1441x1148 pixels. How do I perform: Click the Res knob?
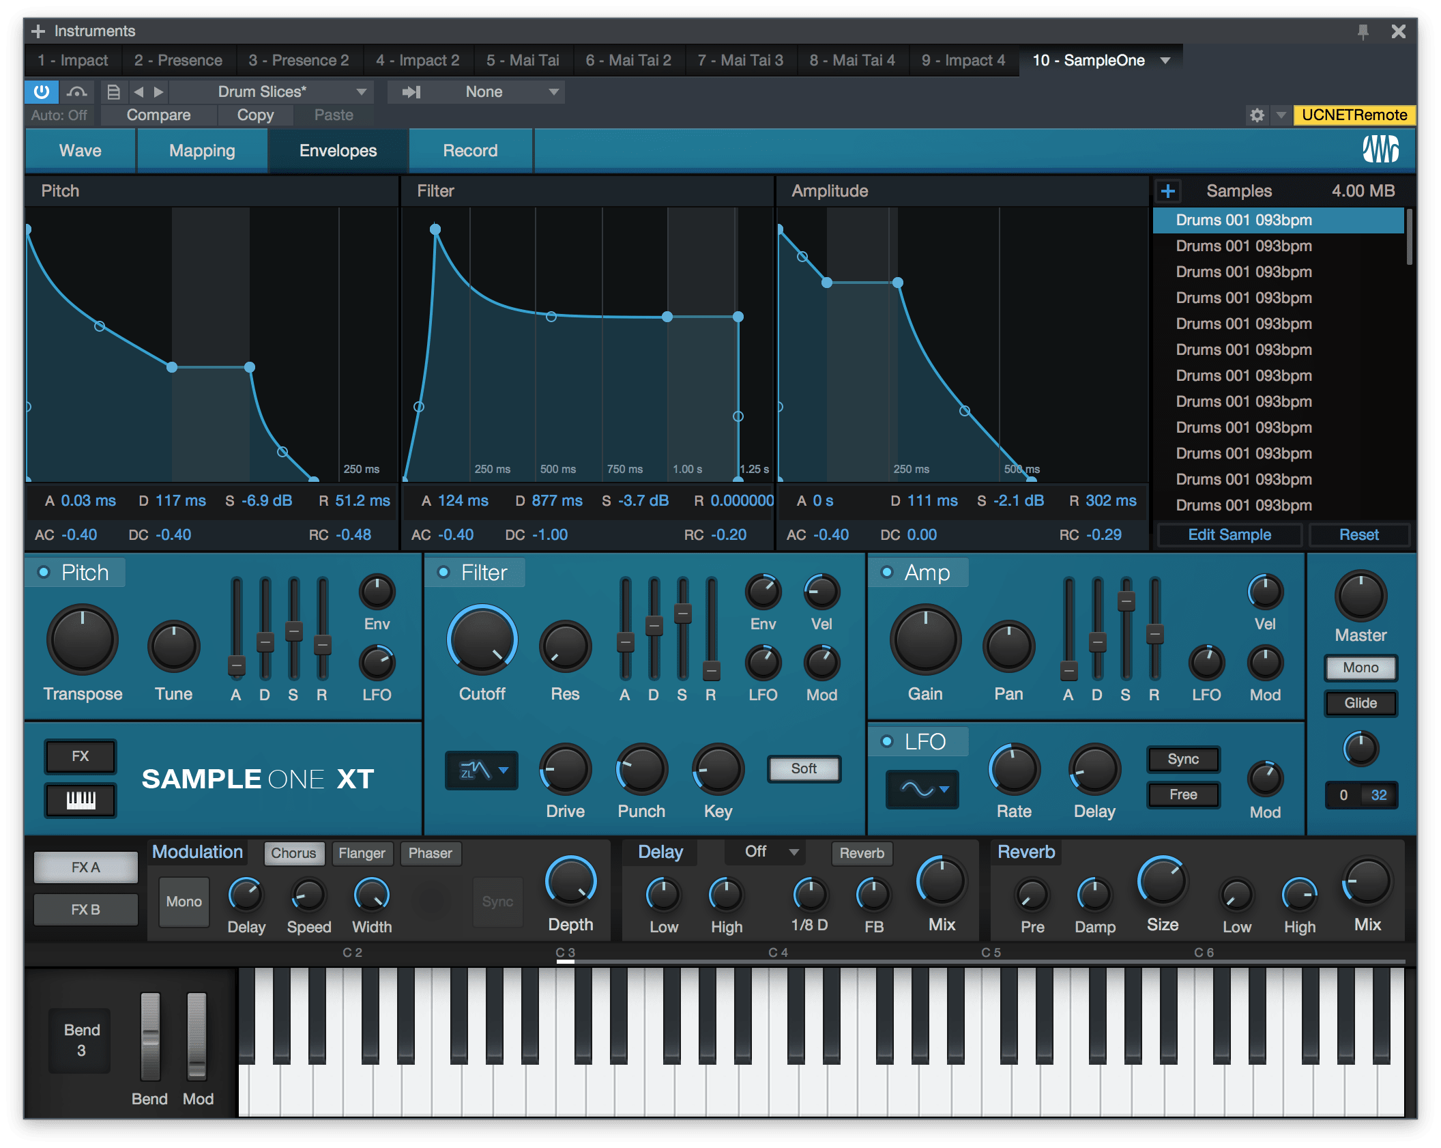click(565, 646)
